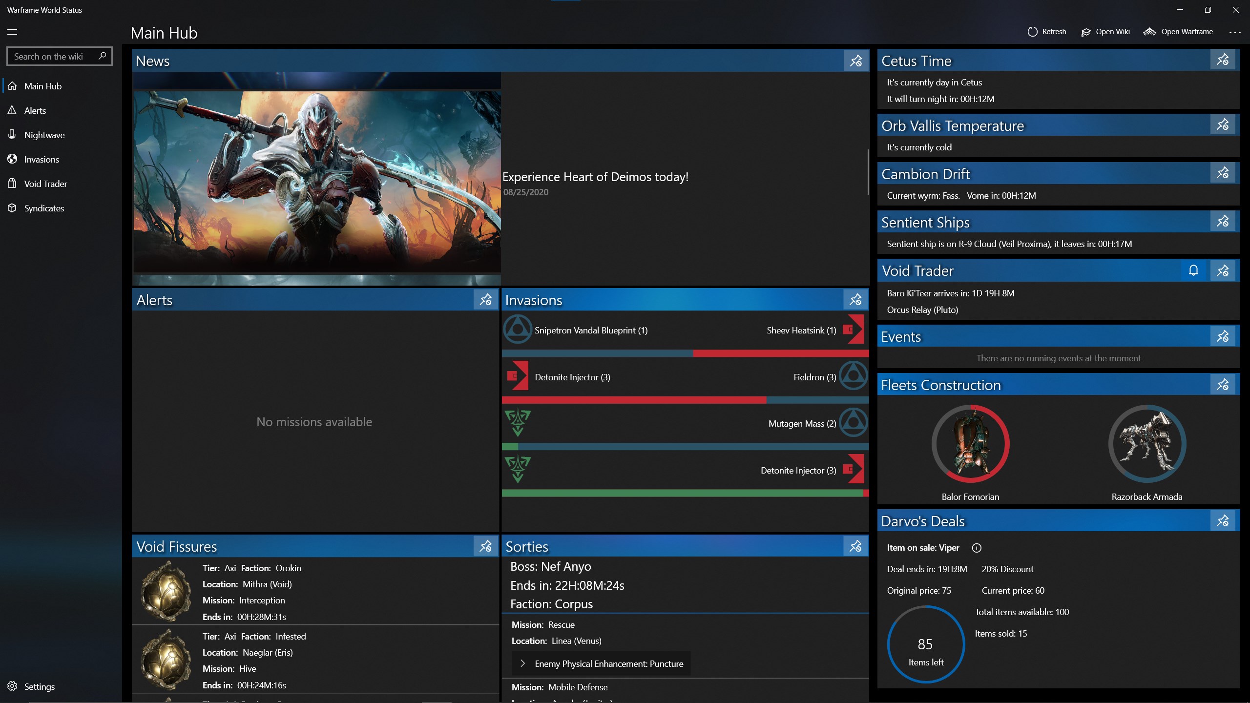Unpin the News panel
This screenshot has height=703, width=1250.
coord(855,61)
